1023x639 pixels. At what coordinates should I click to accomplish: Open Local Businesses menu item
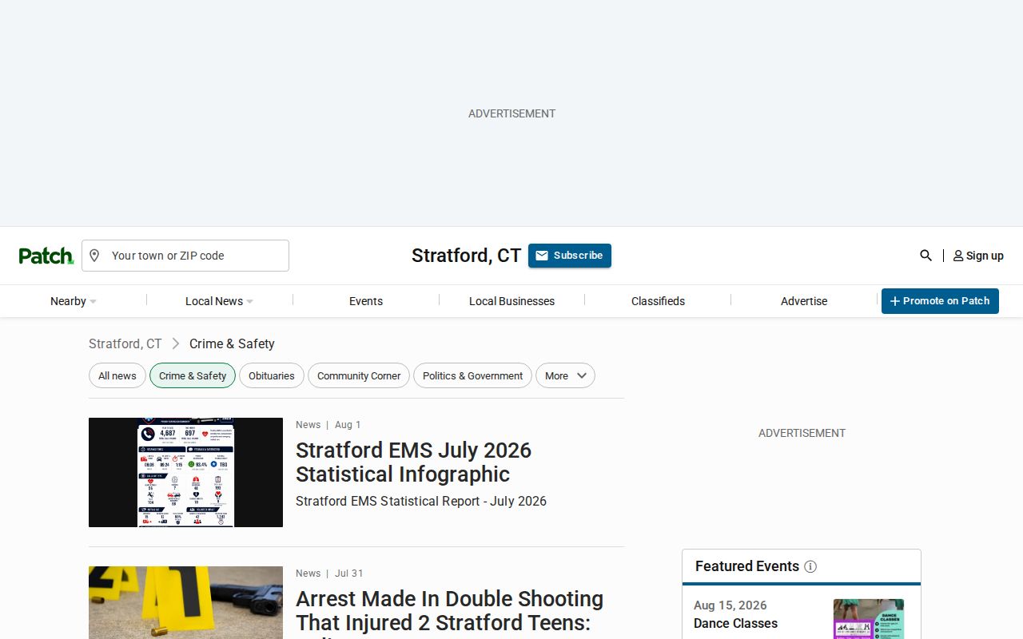point(511,301)
